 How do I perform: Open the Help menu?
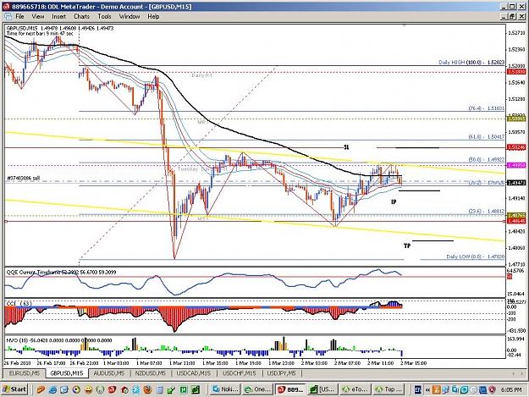153,16
